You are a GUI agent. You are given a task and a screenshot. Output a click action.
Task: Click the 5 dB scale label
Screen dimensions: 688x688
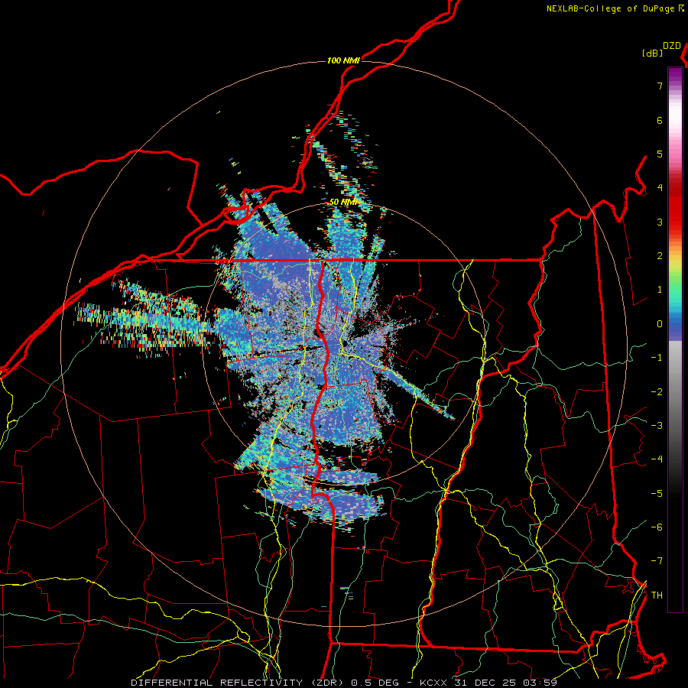click(660, 154)
